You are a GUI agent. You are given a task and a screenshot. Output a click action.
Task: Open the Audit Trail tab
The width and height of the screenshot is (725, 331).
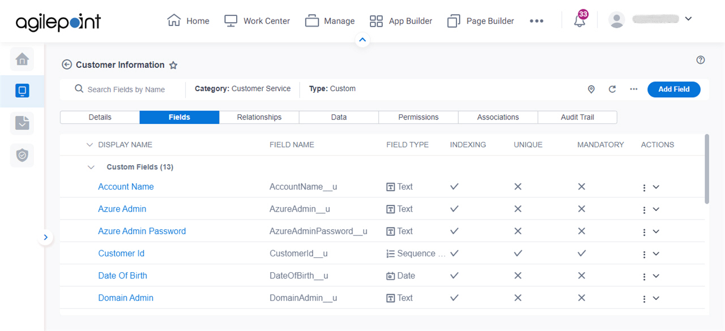tap(577, 117)
